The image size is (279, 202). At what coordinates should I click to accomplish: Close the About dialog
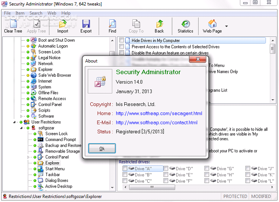click(x=198, y=59)
